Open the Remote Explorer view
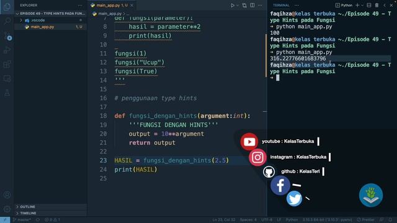The height and width of the screenshot is (223, 397). coord(7,79)
